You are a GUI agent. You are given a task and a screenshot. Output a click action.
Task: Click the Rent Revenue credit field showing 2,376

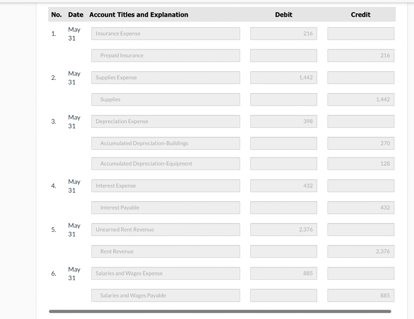point(360,251)
